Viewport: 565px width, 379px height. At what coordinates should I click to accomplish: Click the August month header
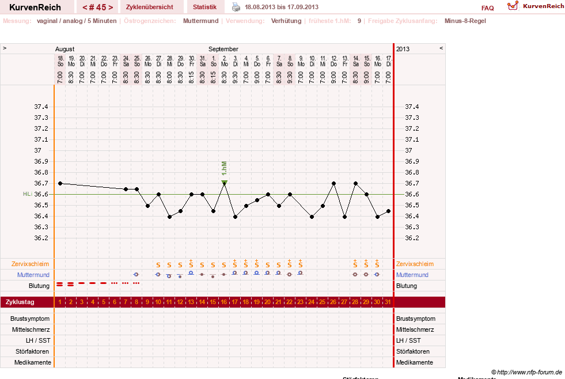point(65,49)
